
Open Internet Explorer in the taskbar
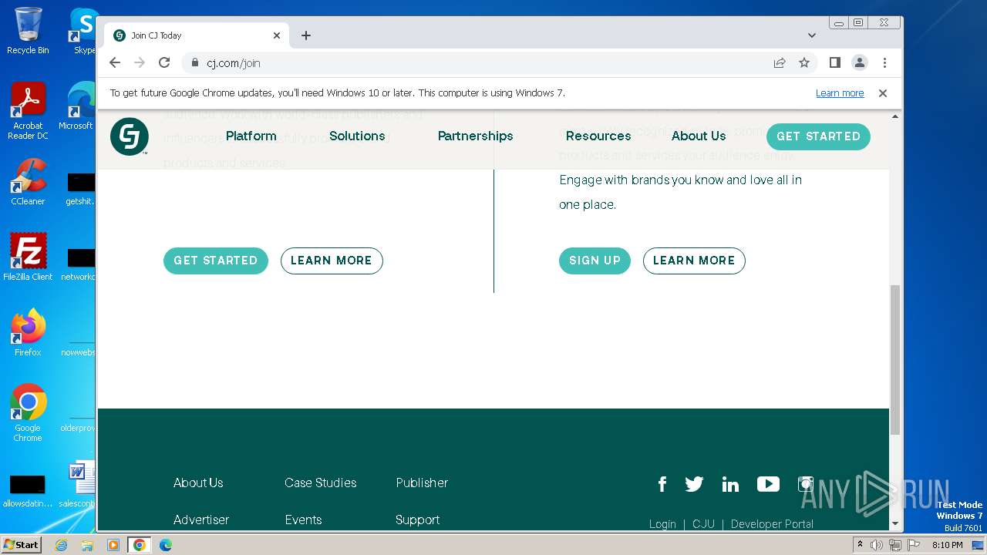click(62, 545)
